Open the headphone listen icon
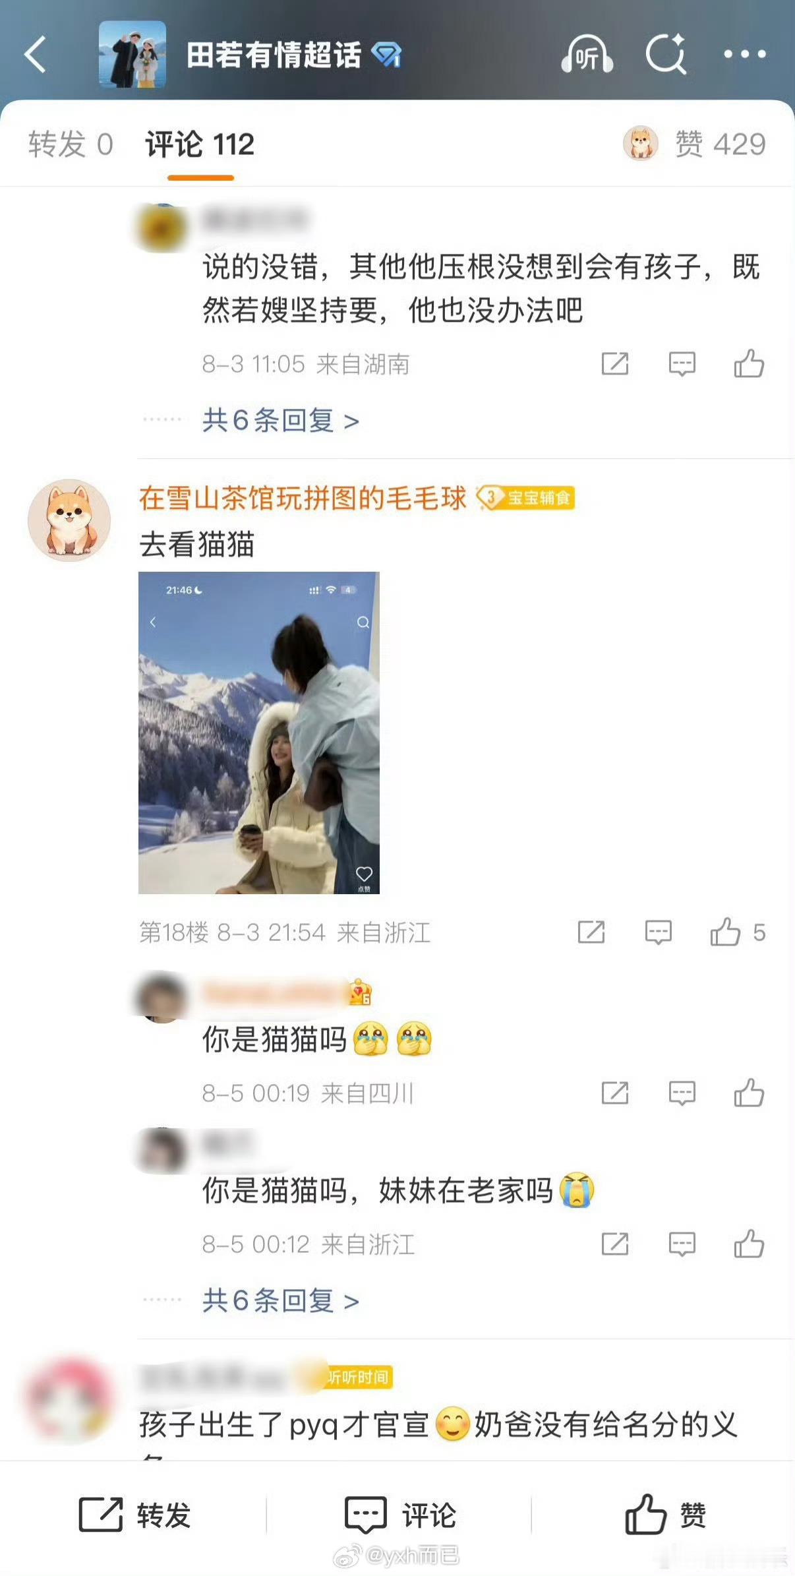Screen dimensions: 795x1576 [x=587, y=55]
